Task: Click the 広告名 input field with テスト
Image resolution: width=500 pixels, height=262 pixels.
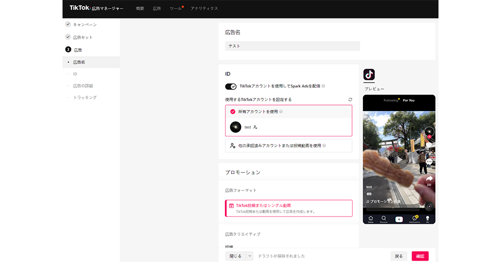Action: click(x=292, y=46)
